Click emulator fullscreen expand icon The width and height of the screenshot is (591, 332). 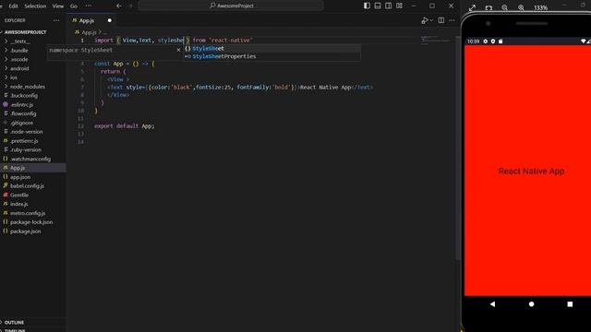click(x=472, y=7)
